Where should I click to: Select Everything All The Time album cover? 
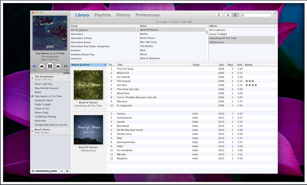(x=88, y=85)
